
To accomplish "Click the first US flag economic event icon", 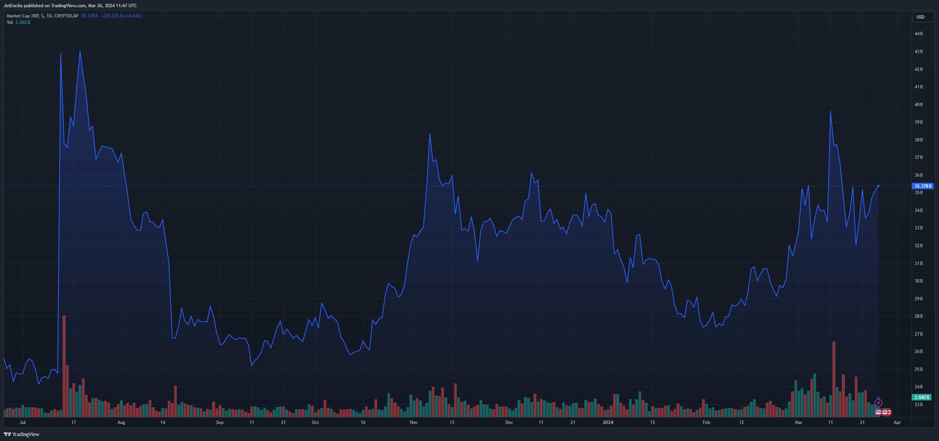I will 878,412.
